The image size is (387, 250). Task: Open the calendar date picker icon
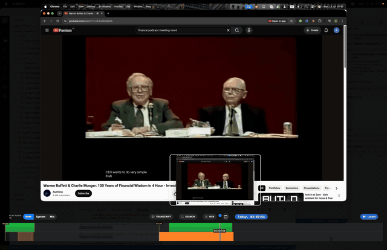pyautogui.click(x=226, y=217)
